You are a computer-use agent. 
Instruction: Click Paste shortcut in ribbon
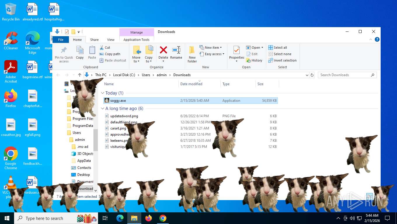(113, 60)
